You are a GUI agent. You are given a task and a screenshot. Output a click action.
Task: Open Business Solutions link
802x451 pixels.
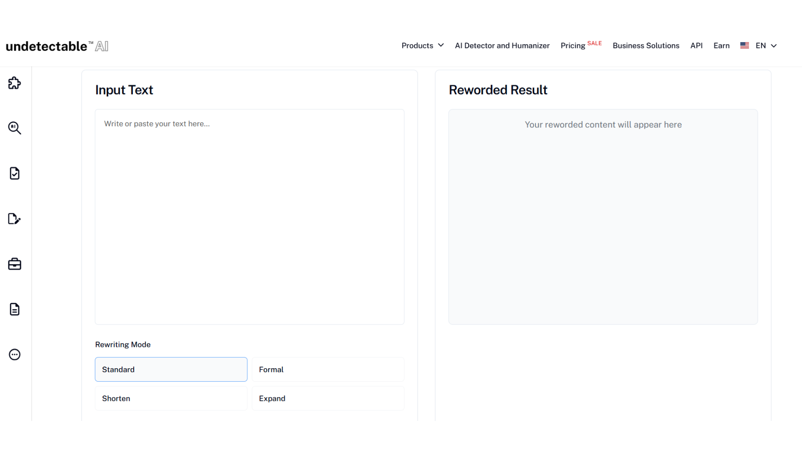click(646, 46)
